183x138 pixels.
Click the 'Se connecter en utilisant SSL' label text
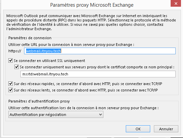50,61
